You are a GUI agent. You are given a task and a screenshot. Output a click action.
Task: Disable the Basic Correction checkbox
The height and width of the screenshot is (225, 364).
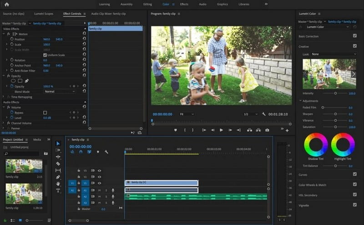[354, 36]
